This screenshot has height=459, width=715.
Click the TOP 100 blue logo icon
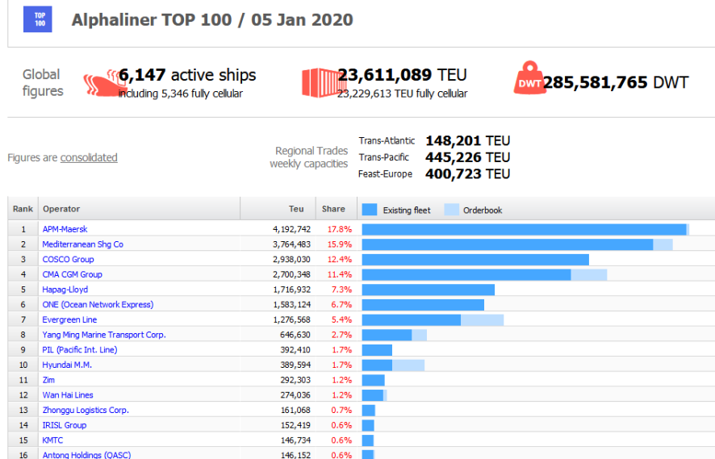pyautogui.click(x=38, y=20)
